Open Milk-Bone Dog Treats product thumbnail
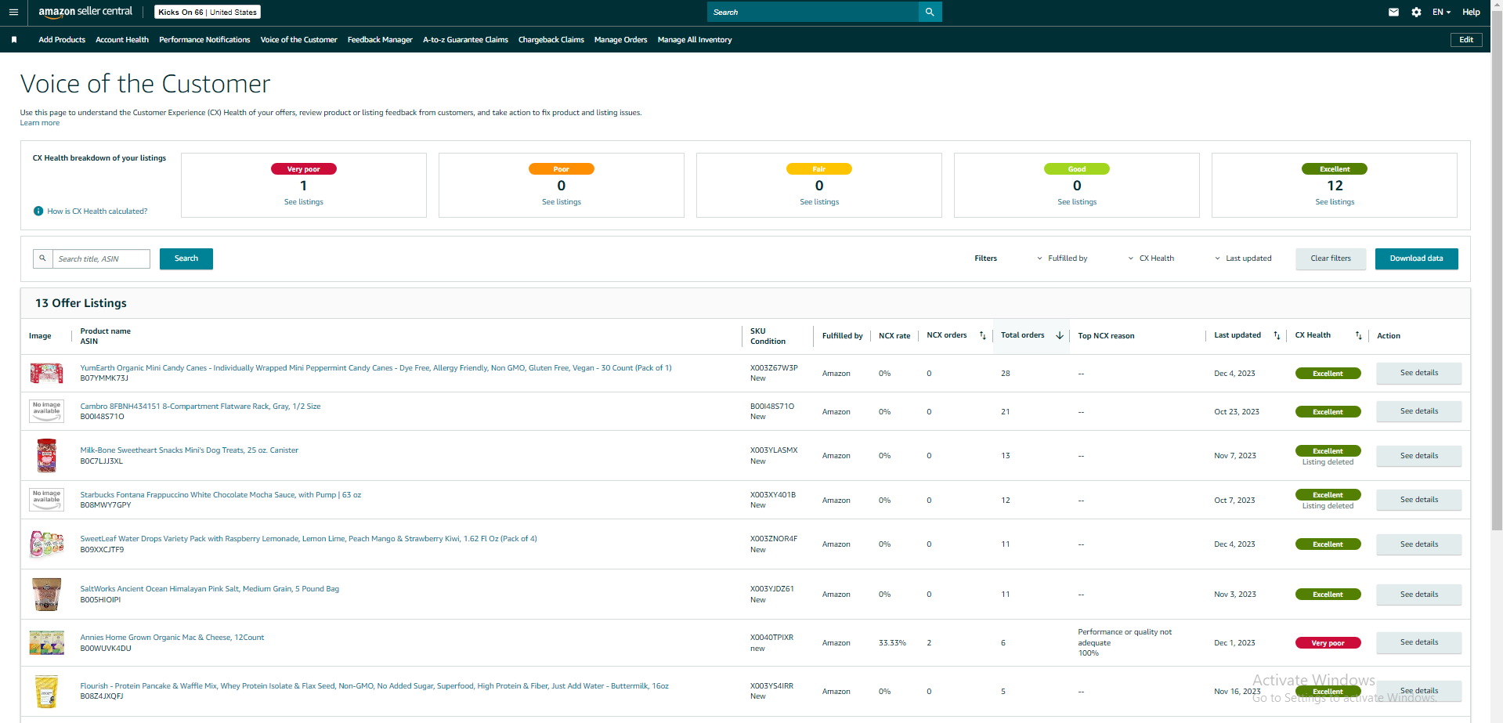The image size is (1503, 723). (46, 455)
